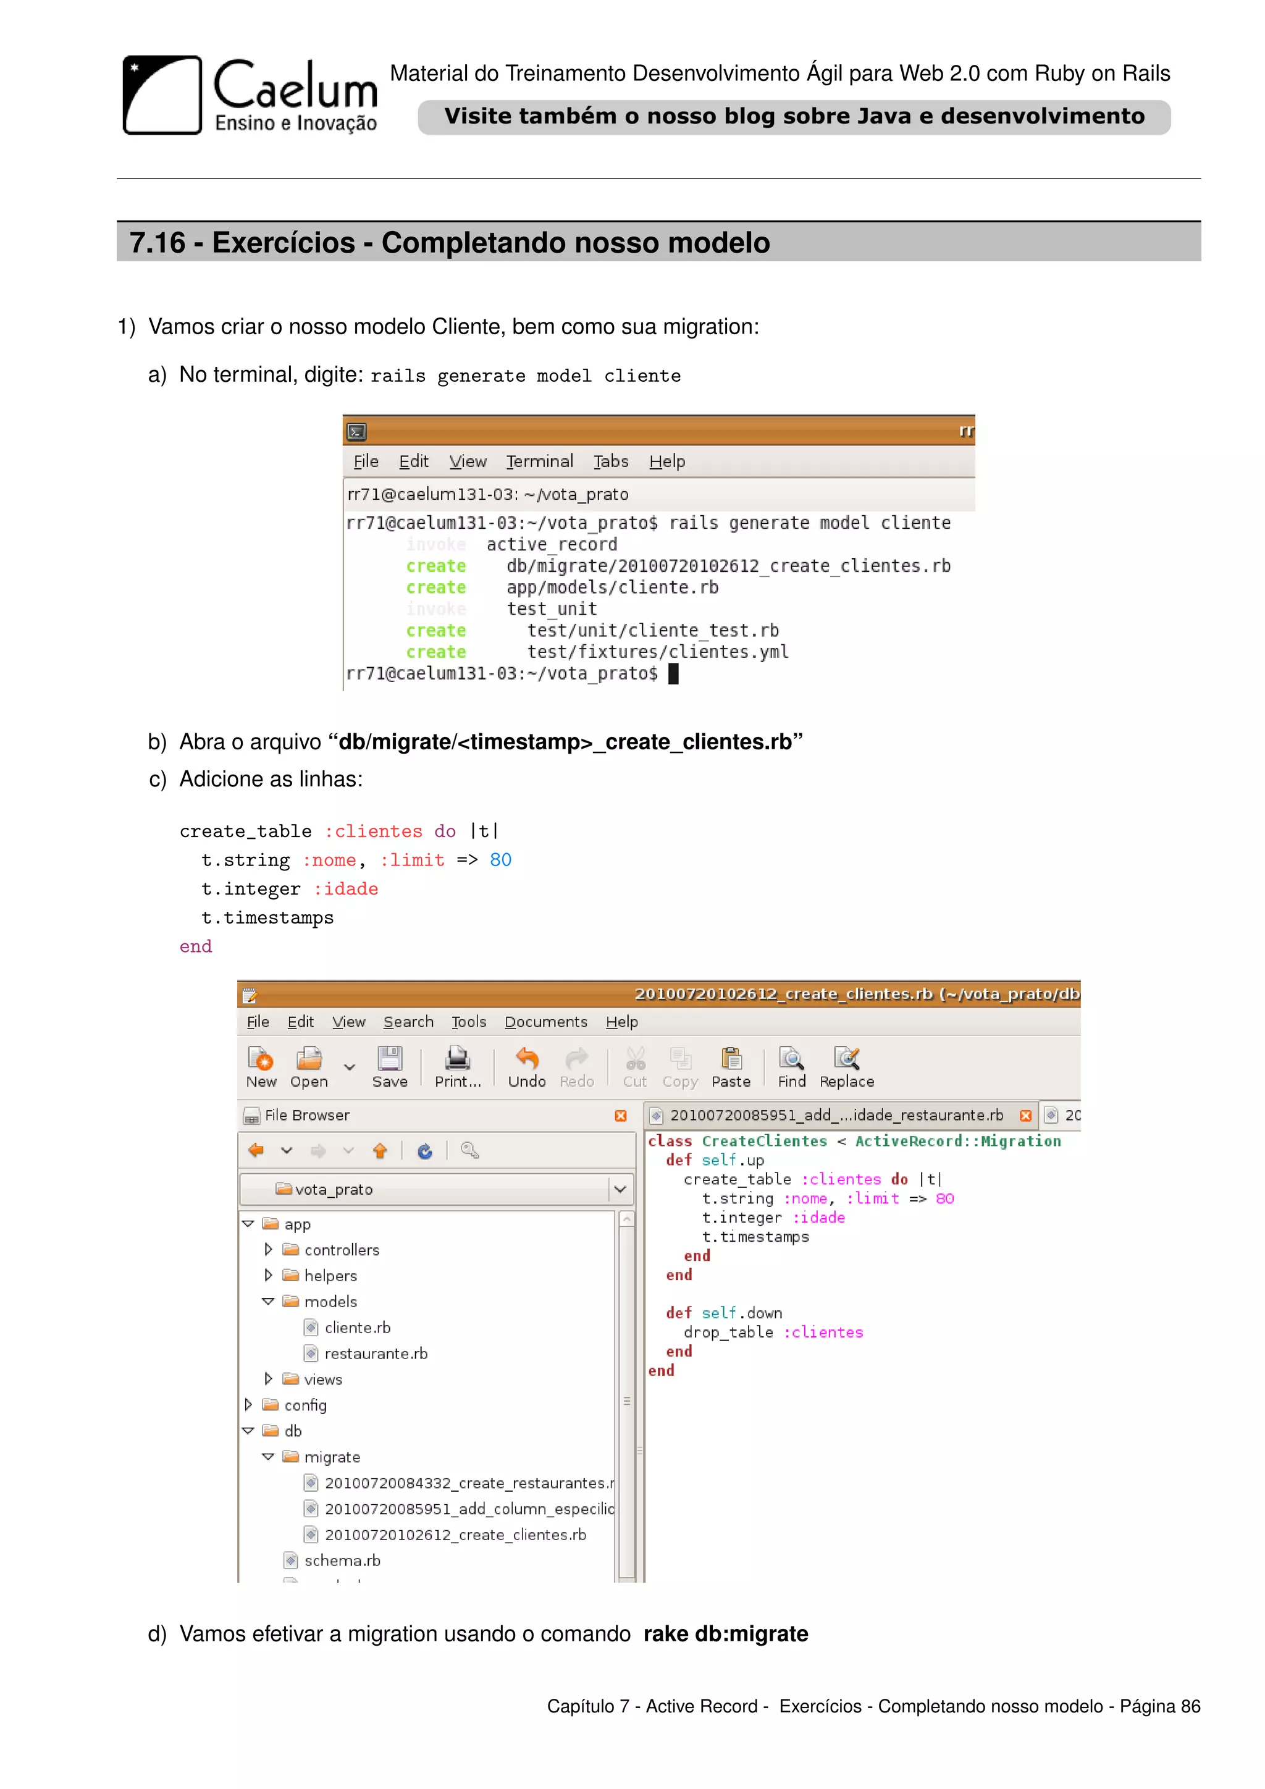This screenshot has height=1789, width=1265.
Task: Open the terminal Terminal menu
Action: pos(540,461)
